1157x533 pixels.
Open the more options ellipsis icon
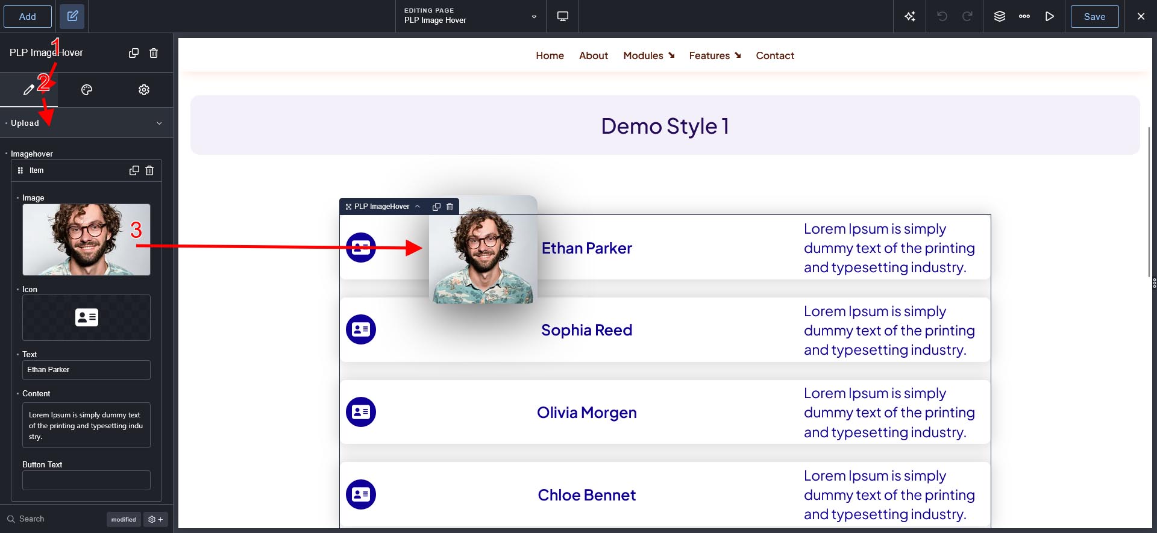(x=1024, y=16)
